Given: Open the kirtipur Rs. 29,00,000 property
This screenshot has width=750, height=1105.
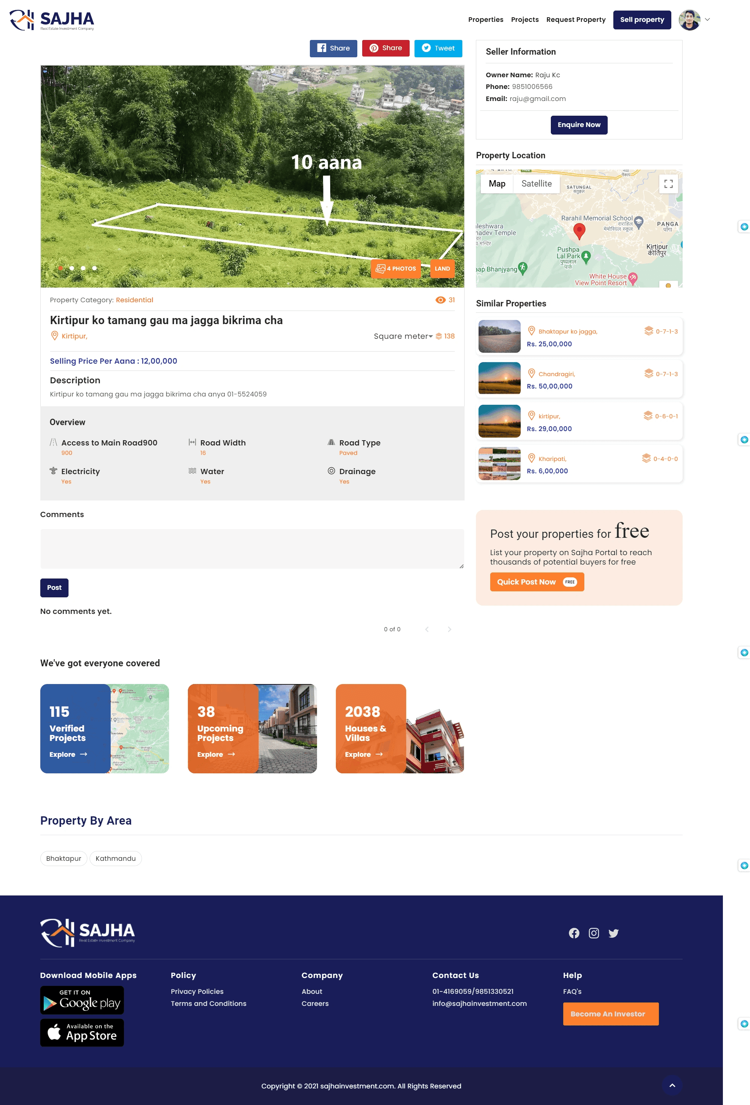Looking at the screenshot, I should coord(579,421).
